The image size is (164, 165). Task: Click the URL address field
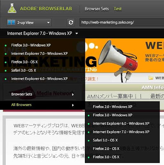[122, 22]
